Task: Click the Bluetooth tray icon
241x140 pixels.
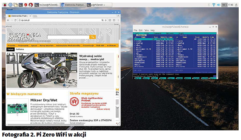Action: click(x=209, y=5)
